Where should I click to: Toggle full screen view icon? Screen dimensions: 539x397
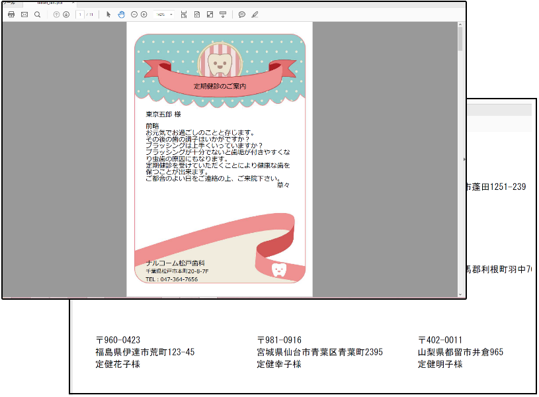210,15
